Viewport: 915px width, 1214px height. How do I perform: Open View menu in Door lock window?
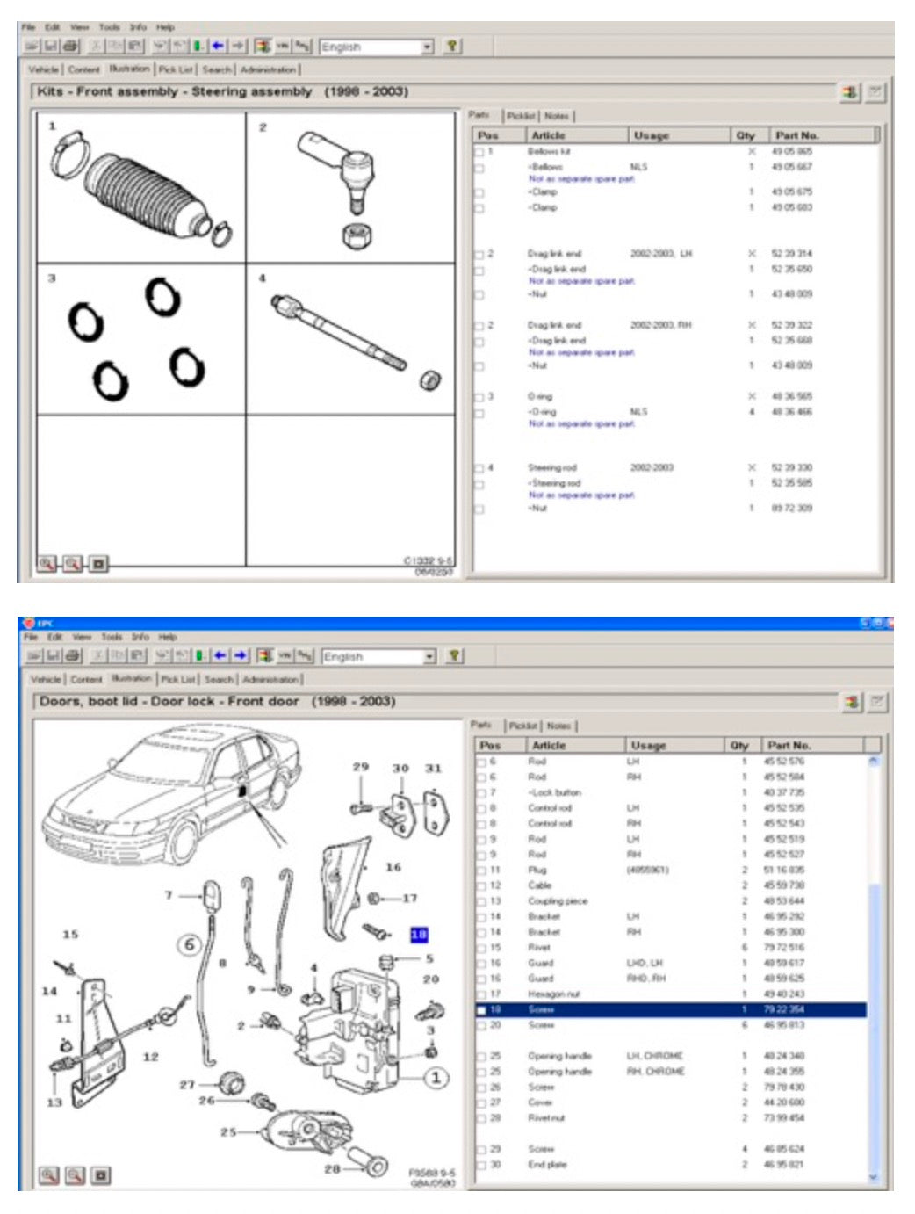(82, 637)
